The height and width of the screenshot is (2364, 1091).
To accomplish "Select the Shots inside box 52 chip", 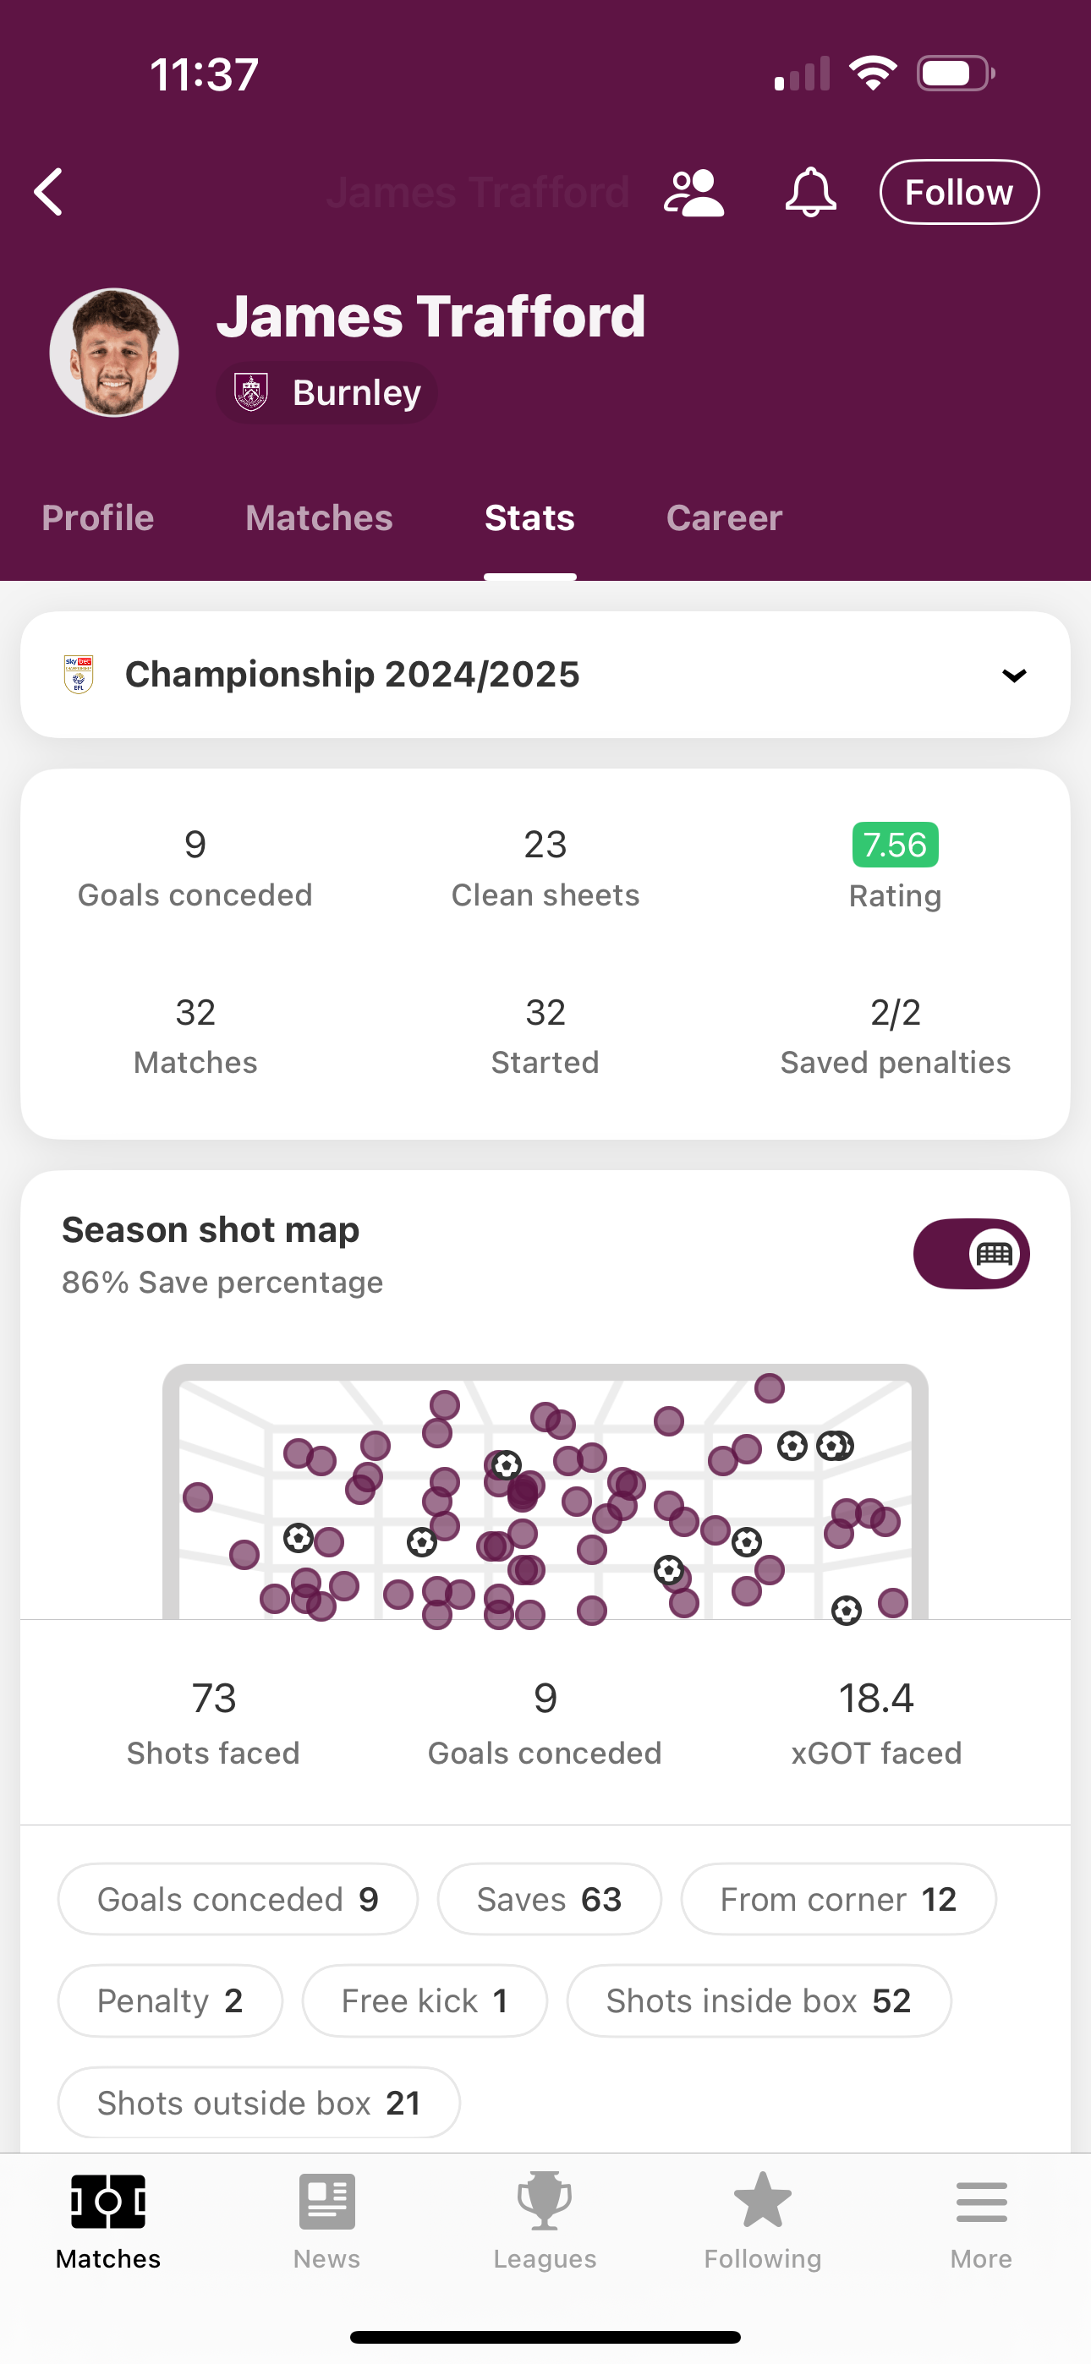I will [759, 2000].
